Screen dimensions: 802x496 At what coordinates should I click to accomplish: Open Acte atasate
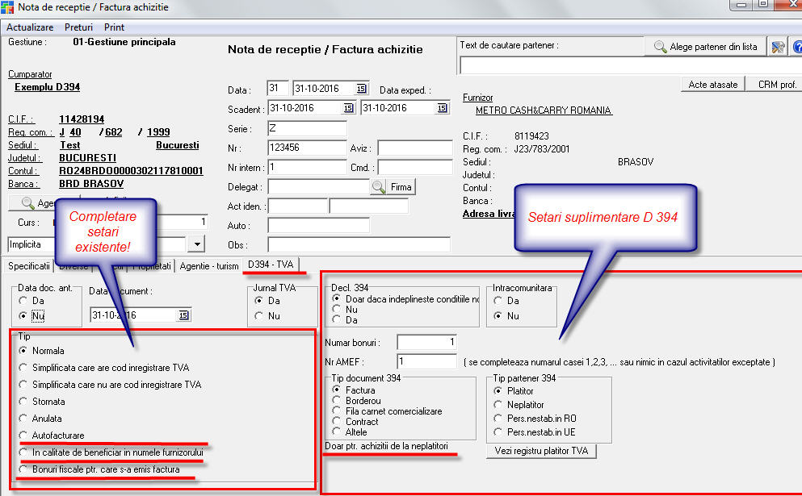713,85
